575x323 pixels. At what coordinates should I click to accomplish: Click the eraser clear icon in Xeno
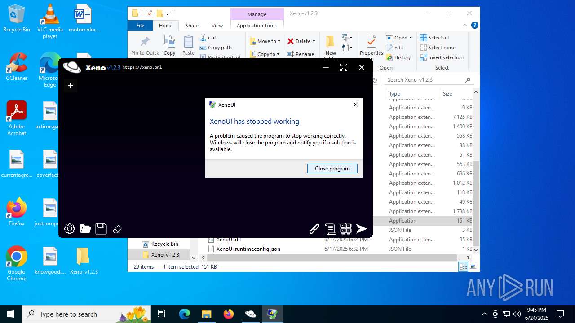tap(117, 229)
